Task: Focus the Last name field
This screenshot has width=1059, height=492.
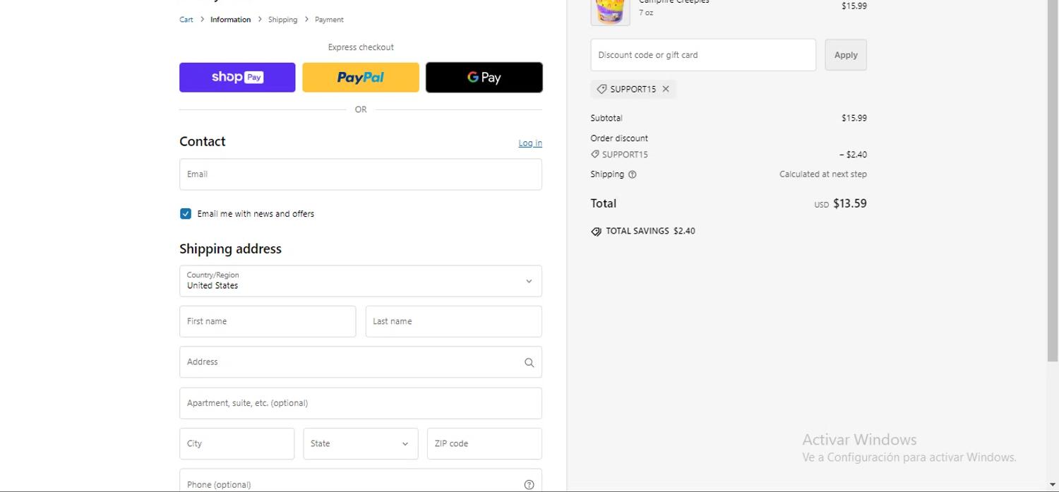Action: [454, 321]
